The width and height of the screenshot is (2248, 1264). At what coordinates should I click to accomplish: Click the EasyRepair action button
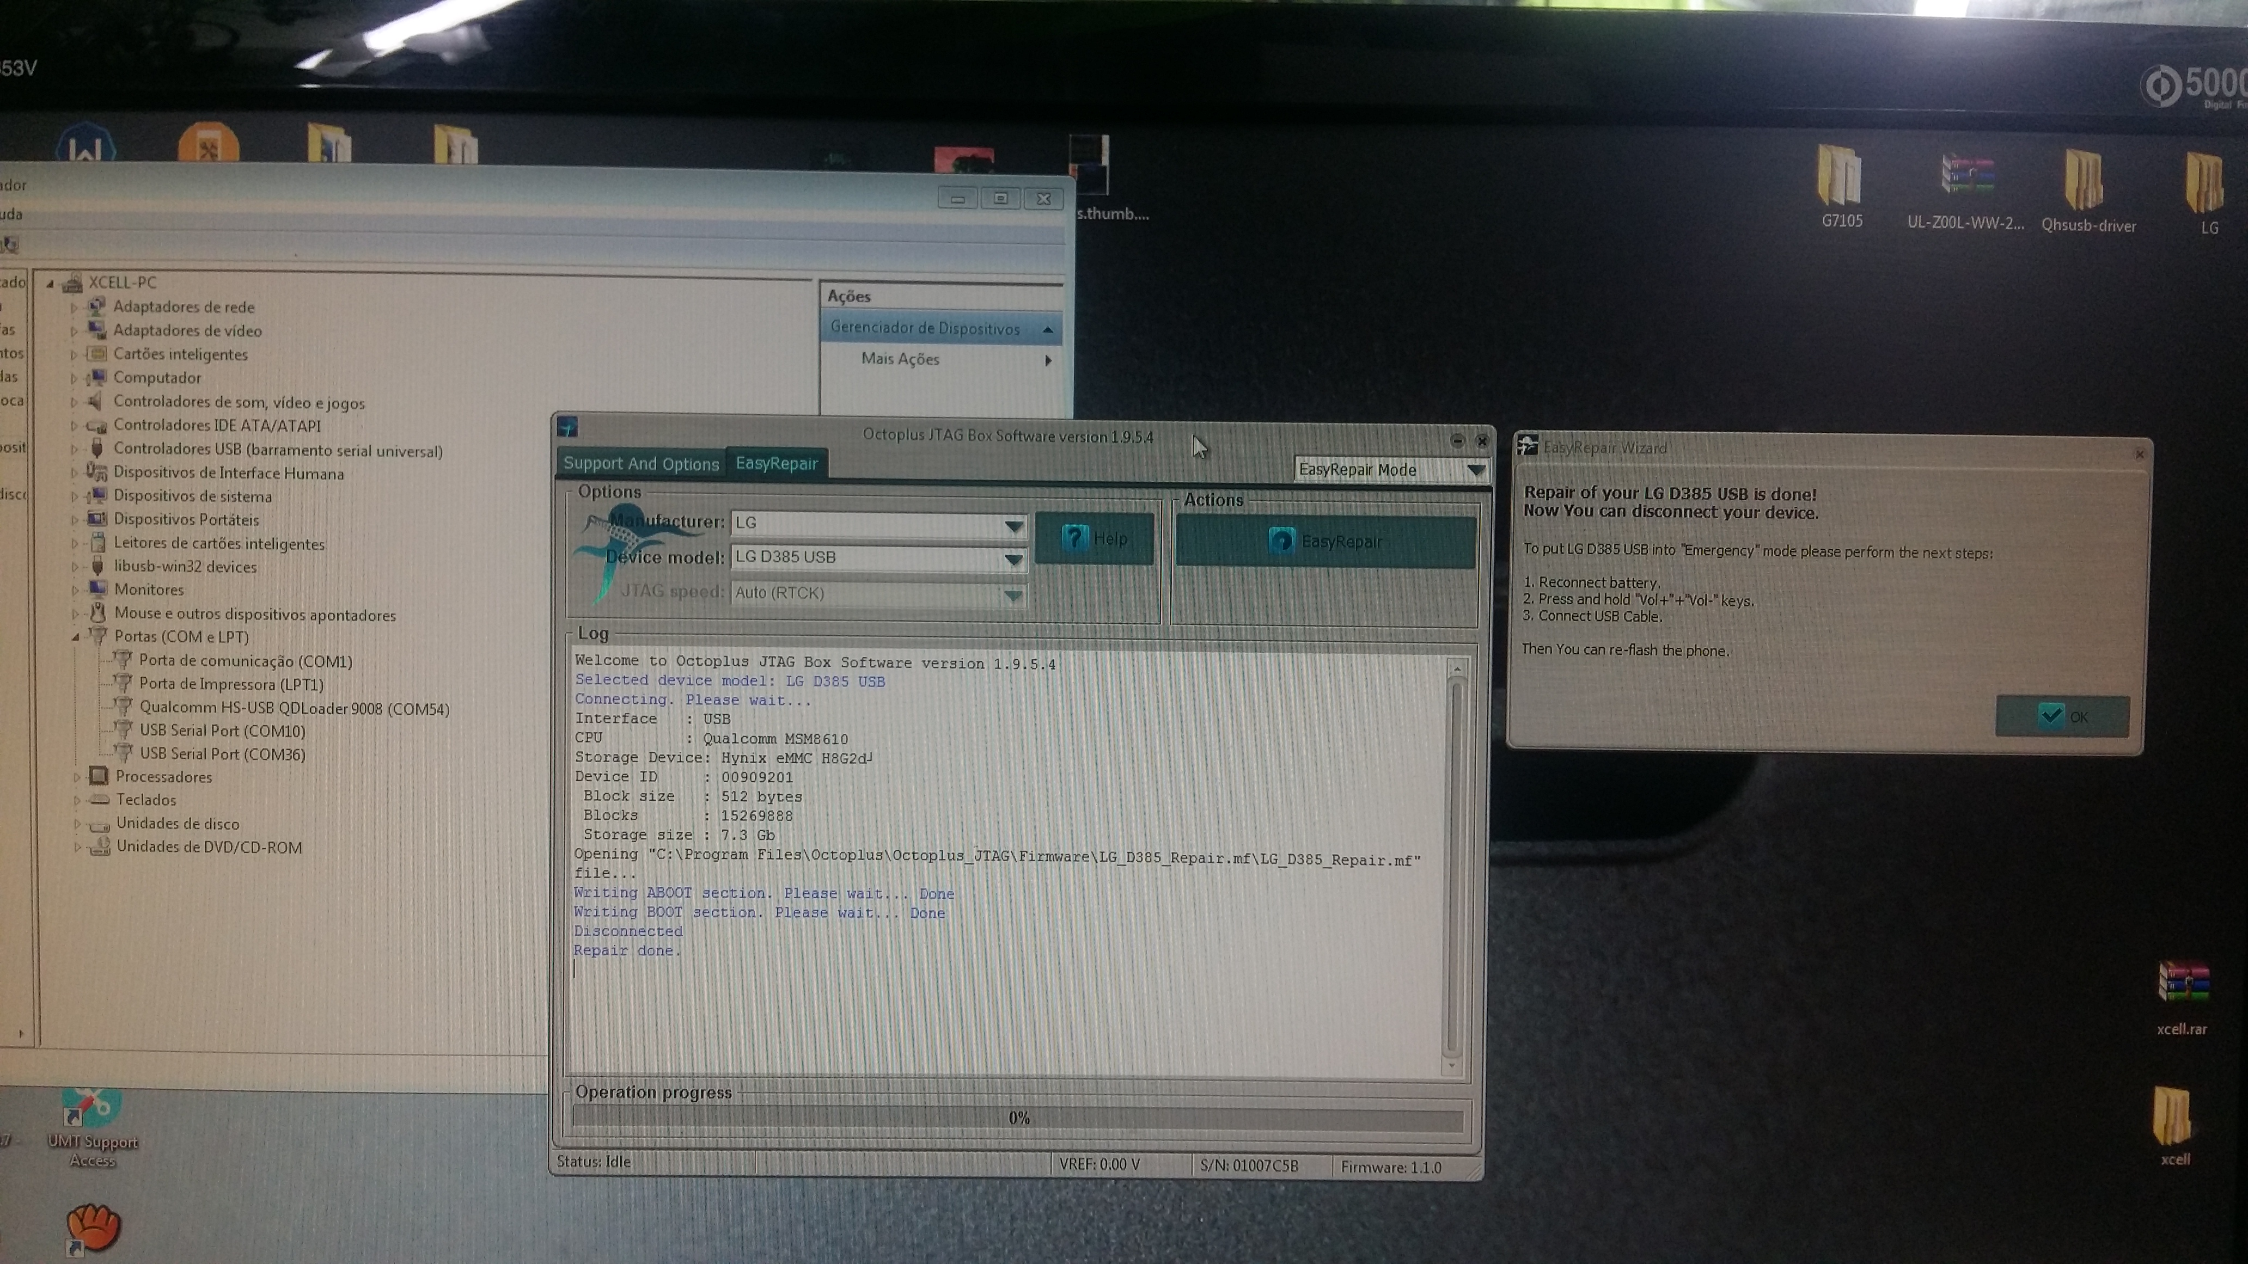coord(1325,541)
